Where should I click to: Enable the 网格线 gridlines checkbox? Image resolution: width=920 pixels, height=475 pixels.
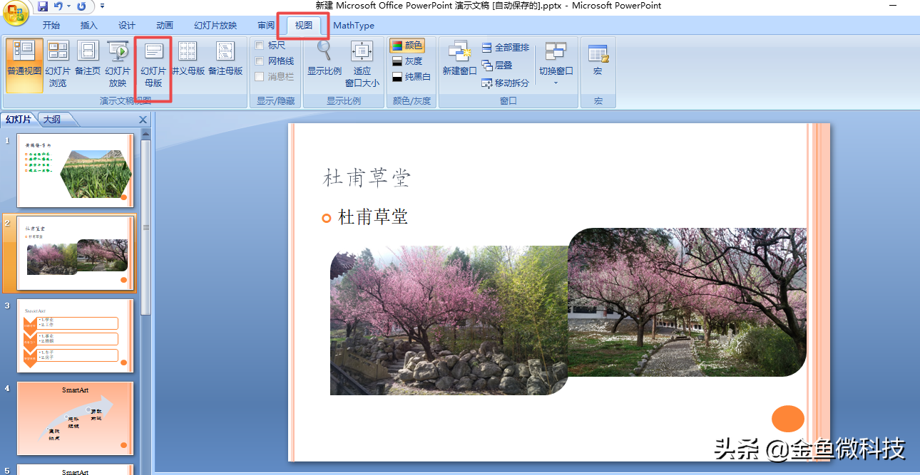coord(260,61)
